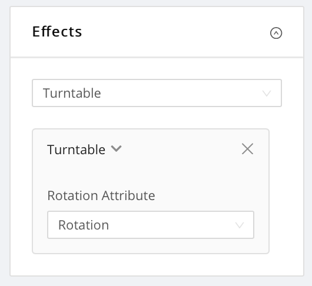Click the Rotation Attribute label
This screenshot has height=286, width=312.
[x=101, y=195]
